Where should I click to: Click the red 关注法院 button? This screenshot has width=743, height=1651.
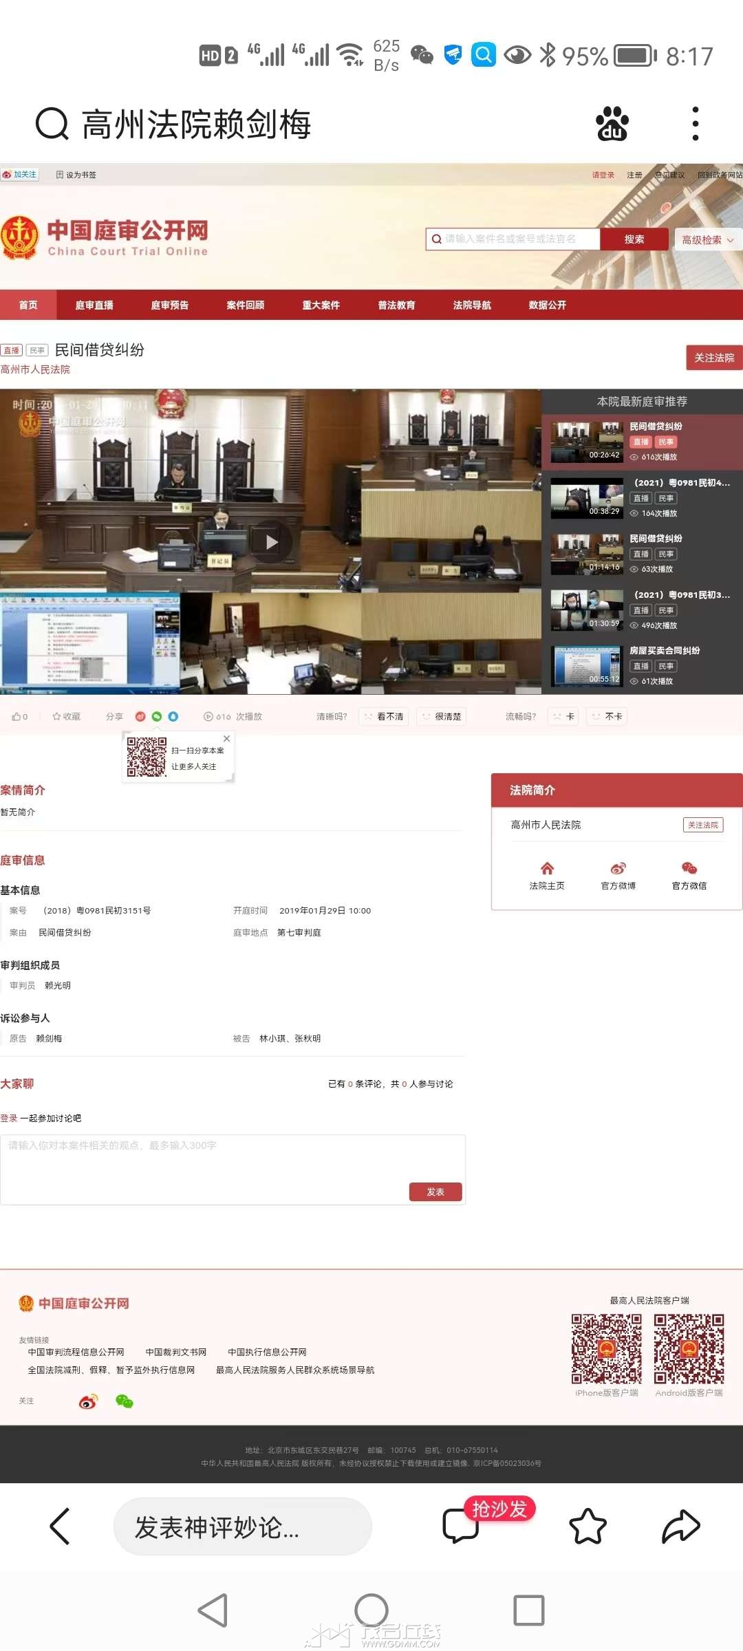pyautogui.click(x=713, y=358)
